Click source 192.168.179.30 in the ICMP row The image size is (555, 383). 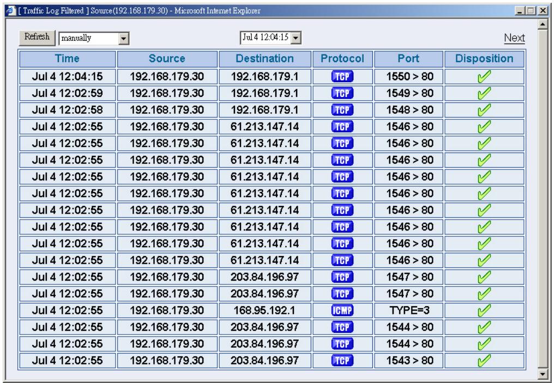coord(167,311)
